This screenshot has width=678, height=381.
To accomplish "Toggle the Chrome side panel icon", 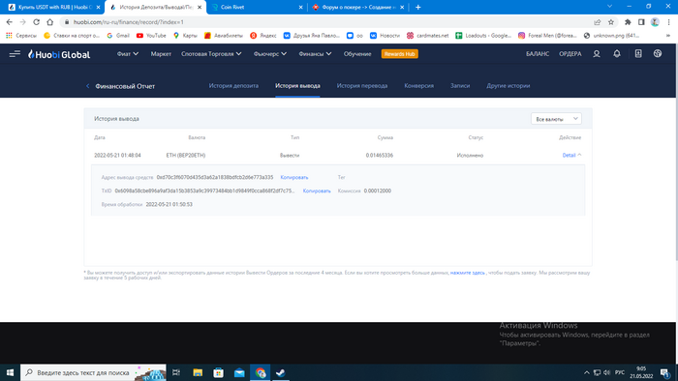I will click(641, 22).
